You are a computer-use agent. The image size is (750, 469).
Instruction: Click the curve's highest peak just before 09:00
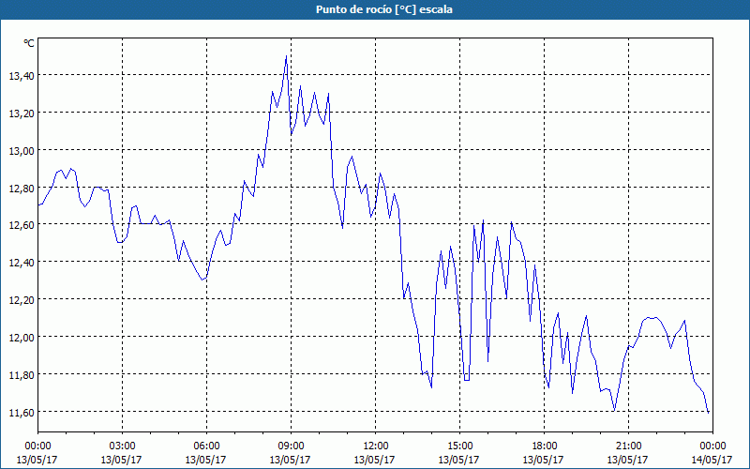(x=286, y=56)
